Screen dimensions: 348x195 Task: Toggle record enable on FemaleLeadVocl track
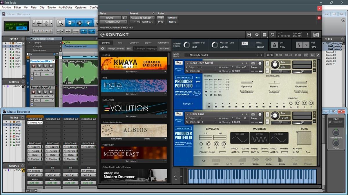click(34, 66)
